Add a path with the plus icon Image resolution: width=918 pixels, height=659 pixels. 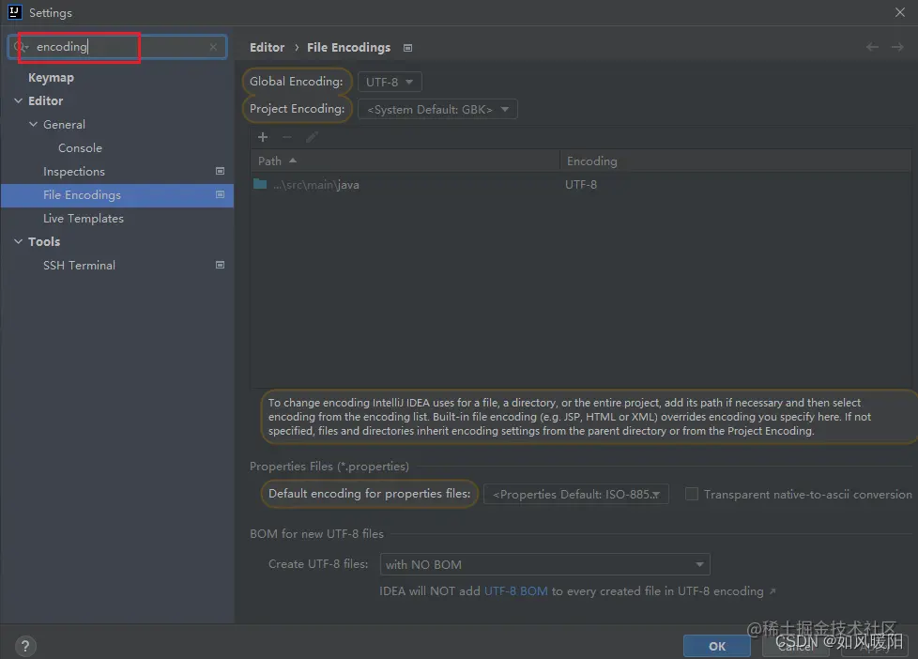coord(263,137)
